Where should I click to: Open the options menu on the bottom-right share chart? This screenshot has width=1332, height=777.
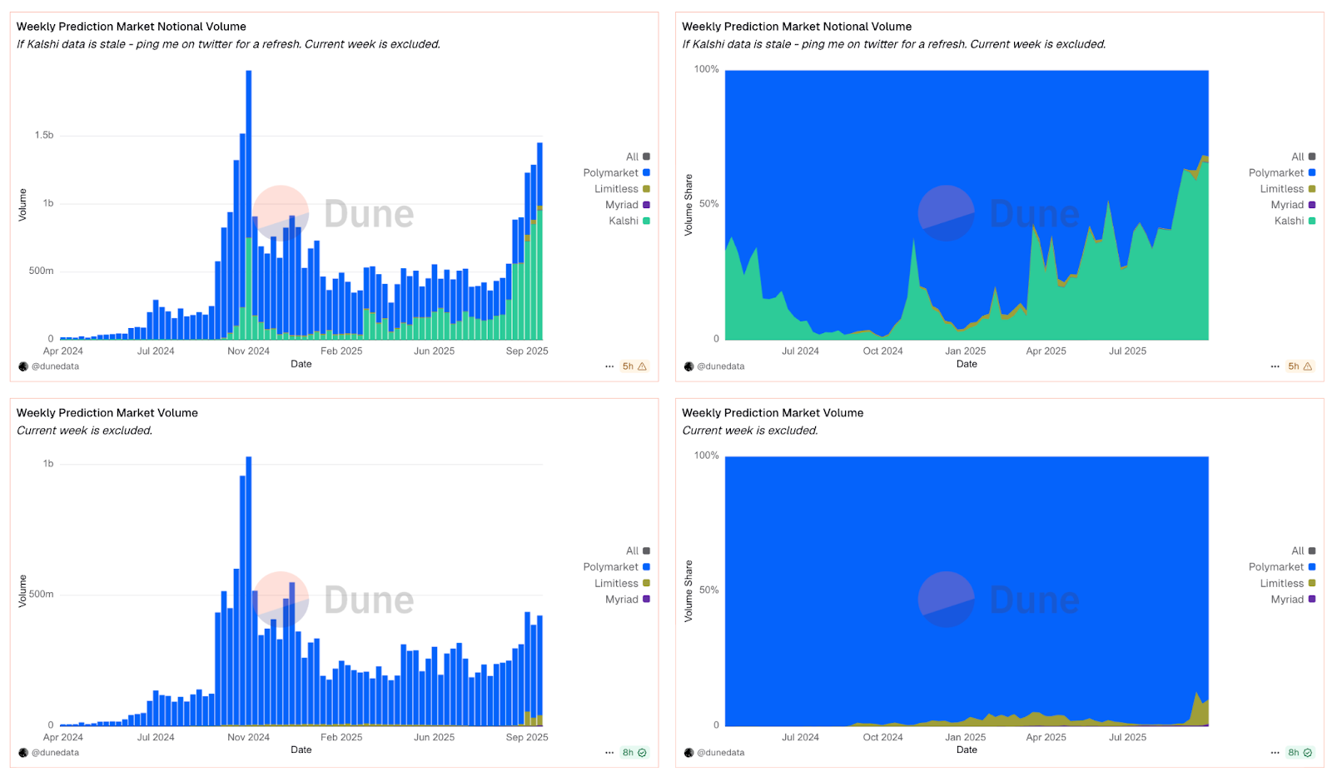(x=1275, y=752)
